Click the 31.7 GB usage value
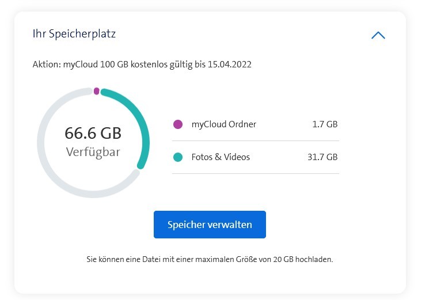The width and height of the screenshot is (433, 300). [324, 157]
